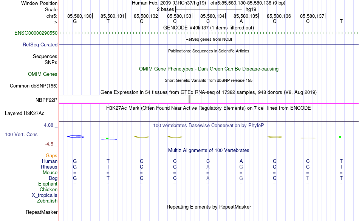Click Short Genetic Variants from dbSNP title
Viewport: 359px width, 221px height.
click(209, 80)
